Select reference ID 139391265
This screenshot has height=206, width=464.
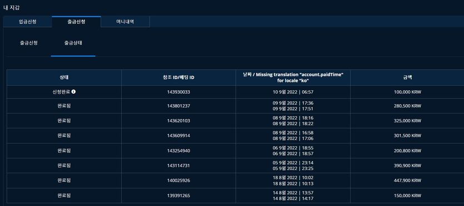178,195
